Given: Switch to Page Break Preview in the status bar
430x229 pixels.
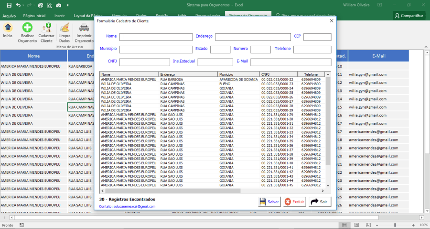Looking at the screenshot, I should coord(368,225).
